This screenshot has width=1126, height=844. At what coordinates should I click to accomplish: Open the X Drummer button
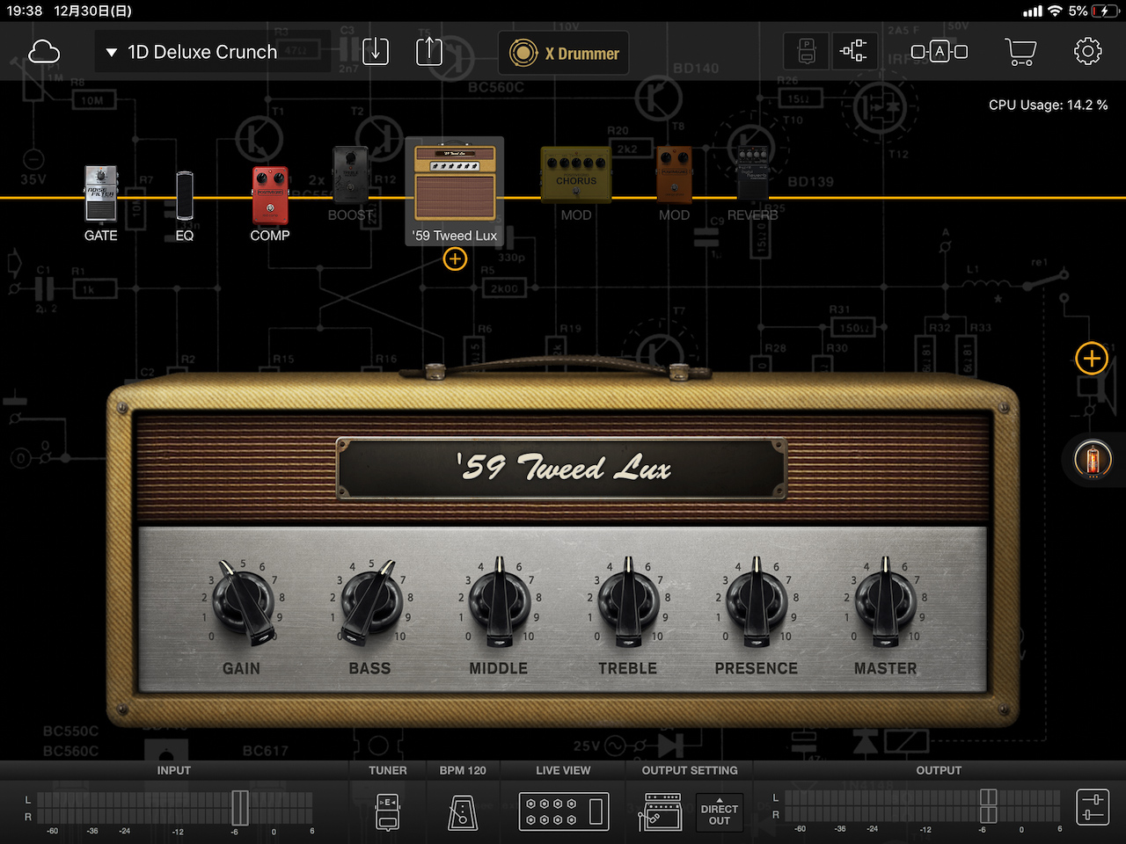click(x=564, y=53)
